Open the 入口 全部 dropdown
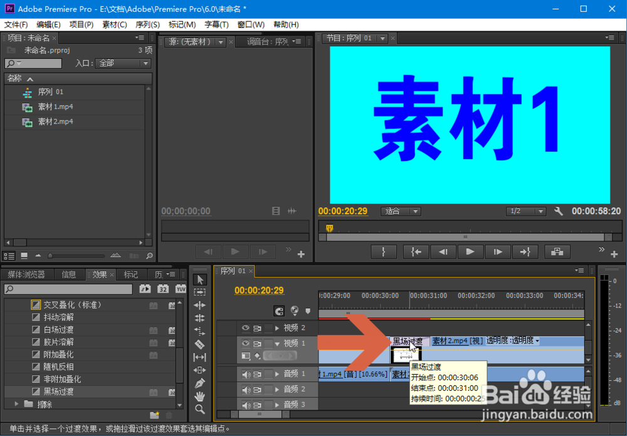This screenshot has width=627, height=436. coord(123,63)
